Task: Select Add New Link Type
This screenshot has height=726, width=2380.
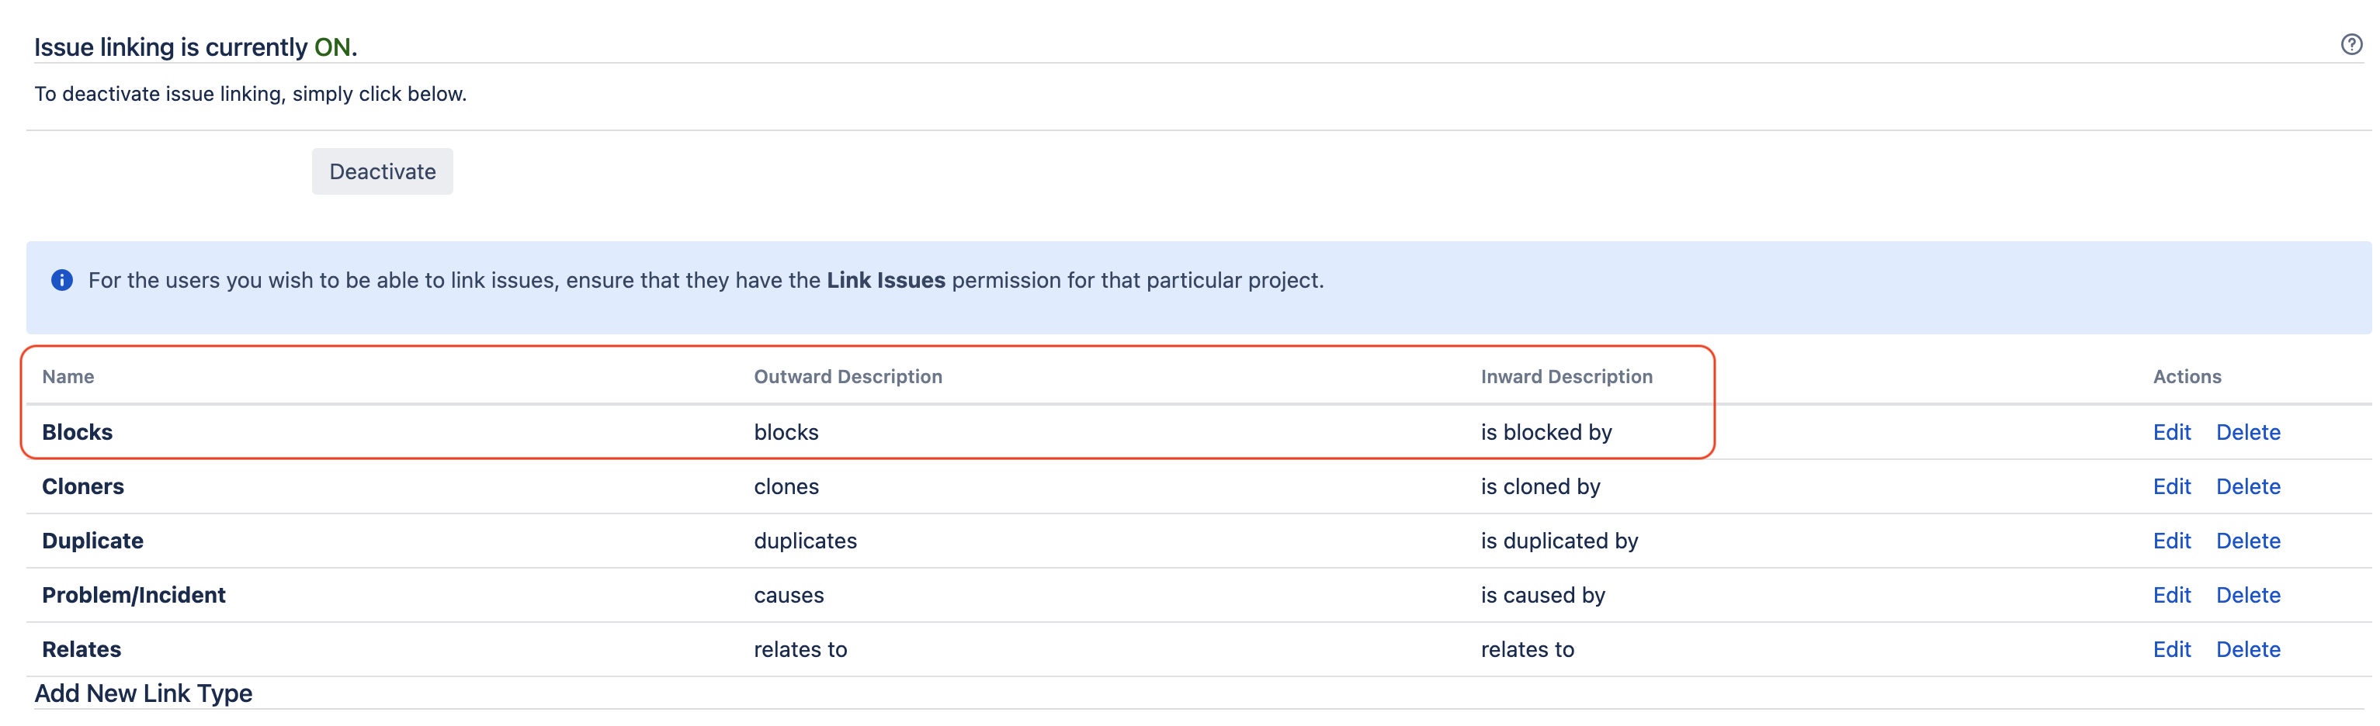Action: click(x=143, y=693)
